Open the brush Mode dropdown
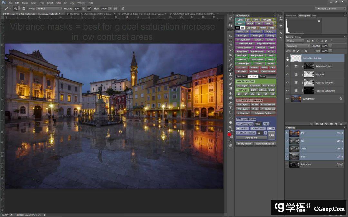 (x=49, y=9)
